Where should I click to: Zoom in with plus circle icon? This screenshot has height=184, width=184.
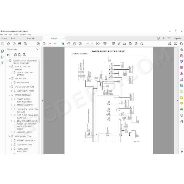click(80, 44)
